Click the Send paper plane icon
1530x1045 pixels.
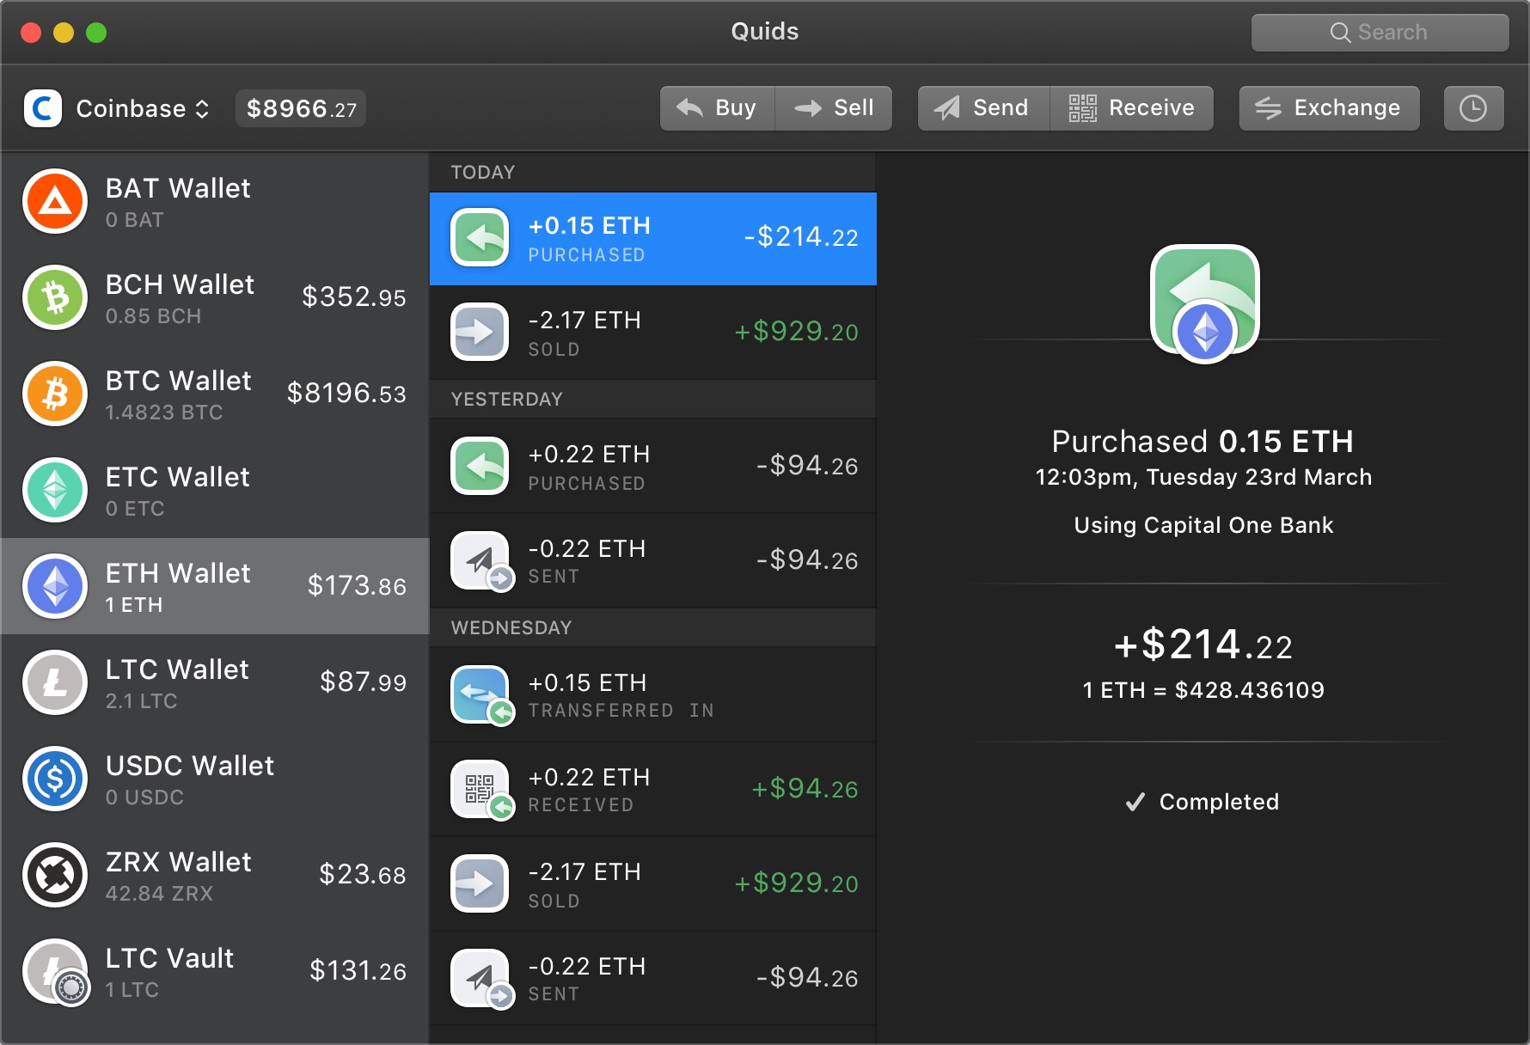coord(946,108)
